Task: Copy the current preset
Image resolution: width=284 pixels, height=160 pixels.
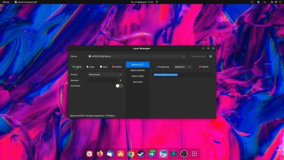Action: coord(90,67)
